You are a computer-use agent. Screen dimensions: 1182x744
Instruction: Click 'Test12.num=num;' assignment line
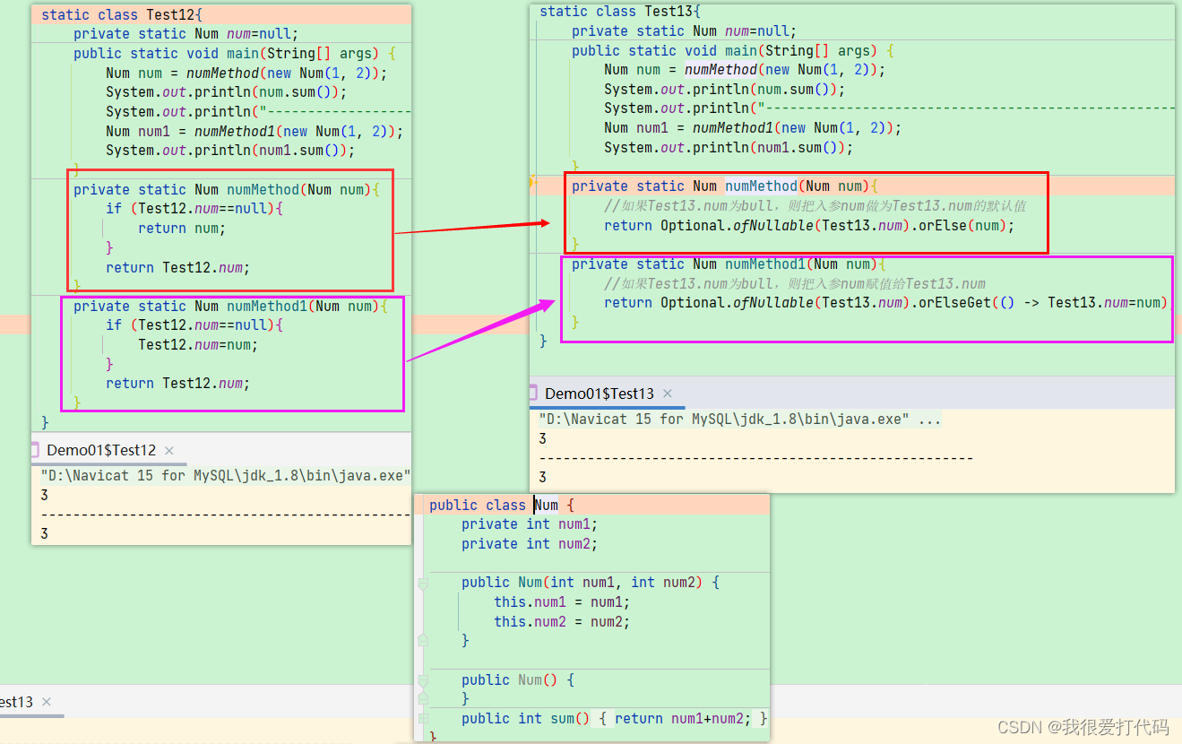pyautogui.click(x=197, y=345)
